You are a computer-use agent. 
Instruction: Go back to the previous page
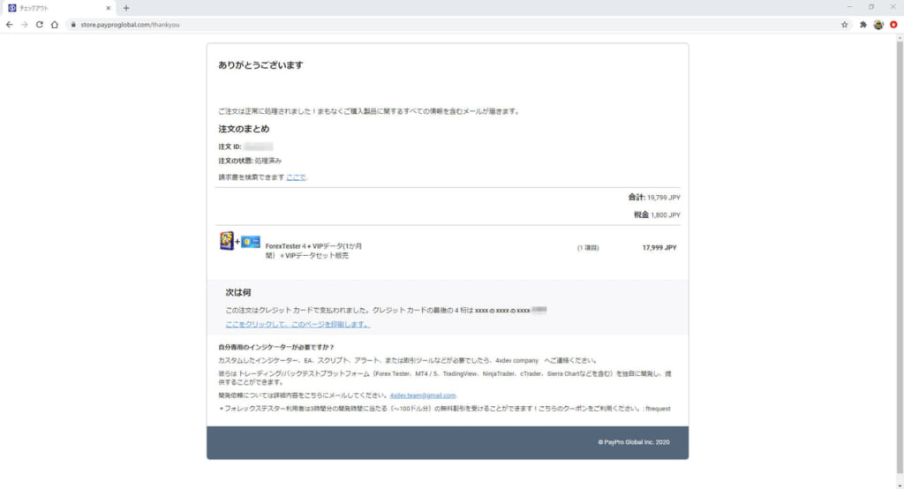coord(9,25)
